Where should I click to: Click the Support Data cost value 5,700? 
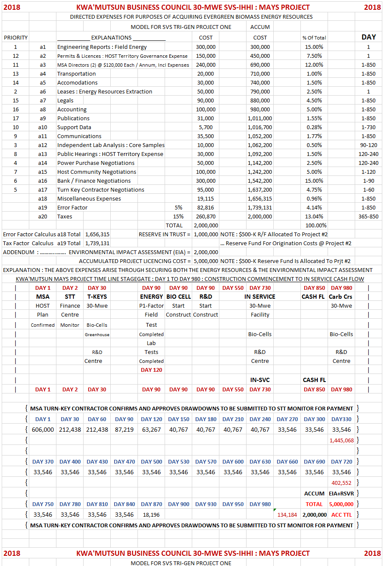click(x=206, y=127)
